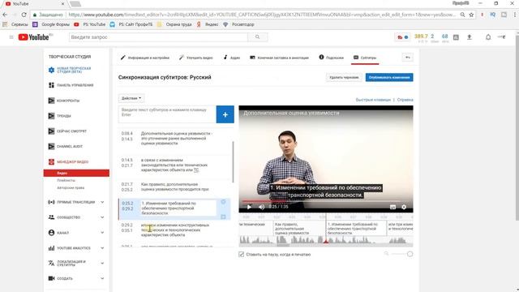Click the audio waveform timeline

click(x=326, y=240)
